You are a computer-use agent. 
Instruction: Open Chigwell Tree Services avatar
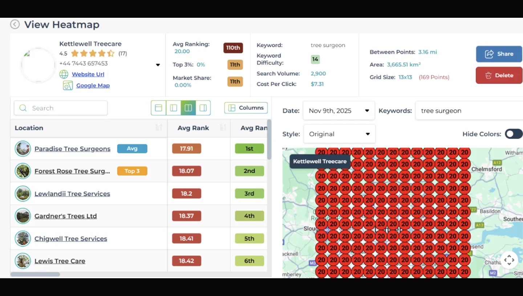coord(23,239)
